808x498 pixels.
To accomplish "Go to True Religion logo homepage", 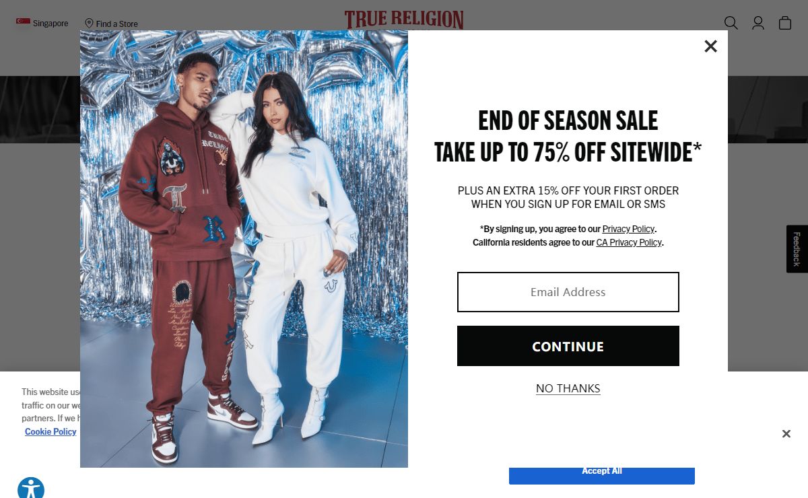I will pos(404,20).
